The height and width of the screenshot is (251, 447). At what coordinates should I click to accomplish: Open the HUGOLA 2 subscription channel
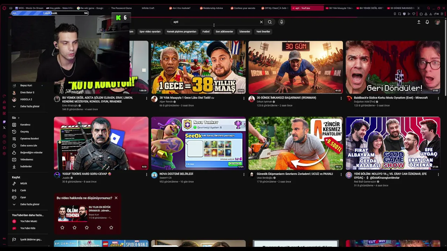pyautogui.click(x=26, y=99)
